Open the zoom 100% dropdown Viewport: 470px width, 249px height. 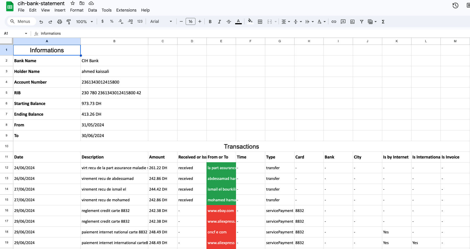84,22
